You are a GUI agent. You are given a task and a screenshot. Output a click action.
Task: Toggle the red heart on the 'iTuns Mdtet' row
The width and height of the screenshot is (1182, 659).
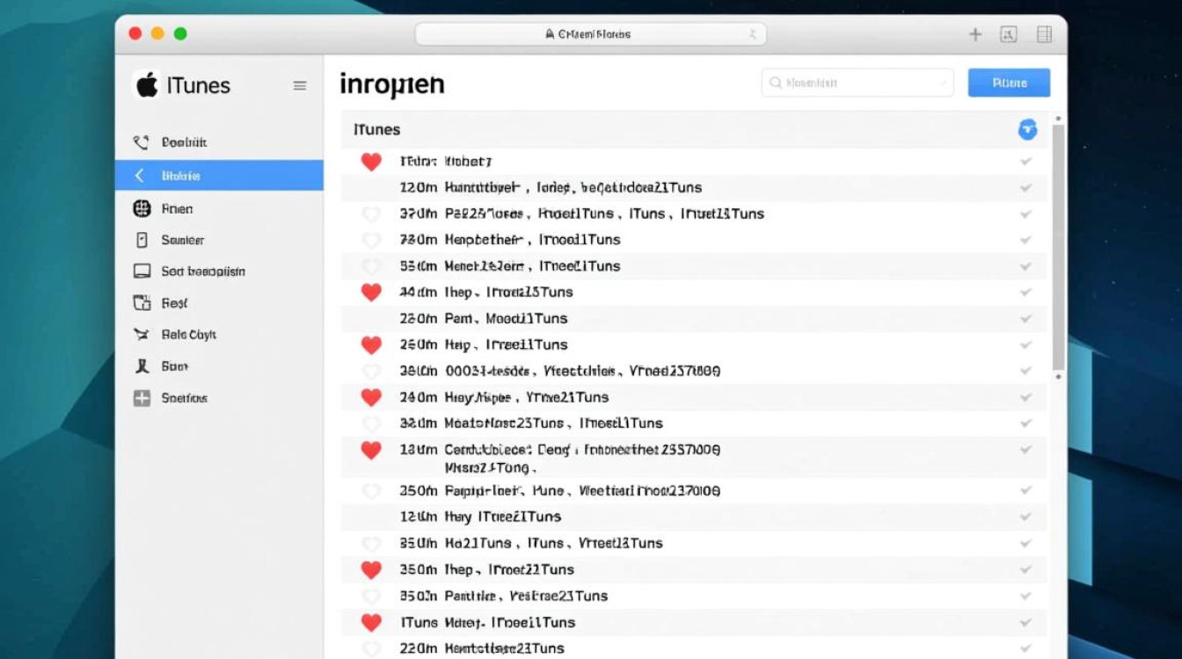tap(371, 622)
